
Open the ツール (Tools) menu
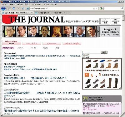click(x=46, y=4)
